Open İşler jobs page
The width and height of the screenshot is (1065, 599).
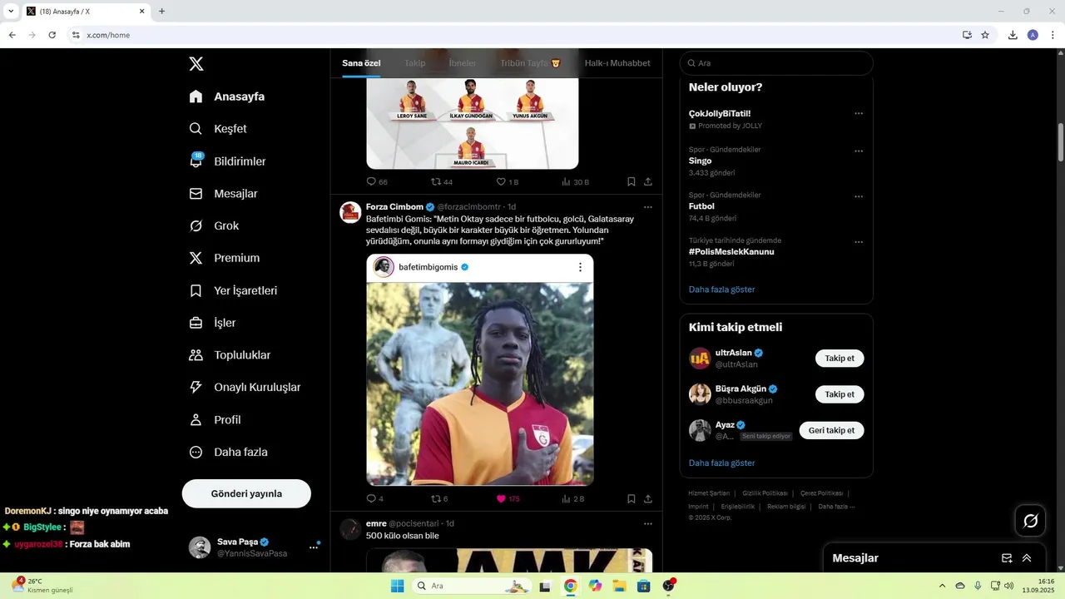[x=212, y=323]
